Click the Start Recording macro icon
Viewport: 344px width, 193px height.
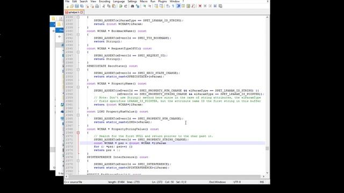click(x=200, y=6)
